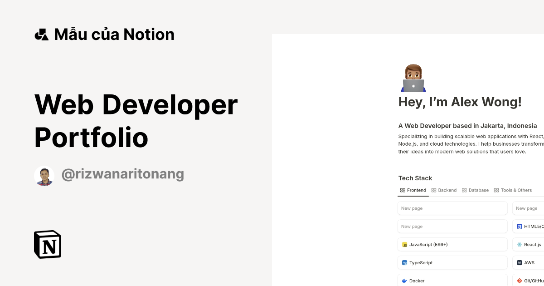Click the React.js atom icon
The height and width of the screenshot is (286, 544).
point(519,244)
